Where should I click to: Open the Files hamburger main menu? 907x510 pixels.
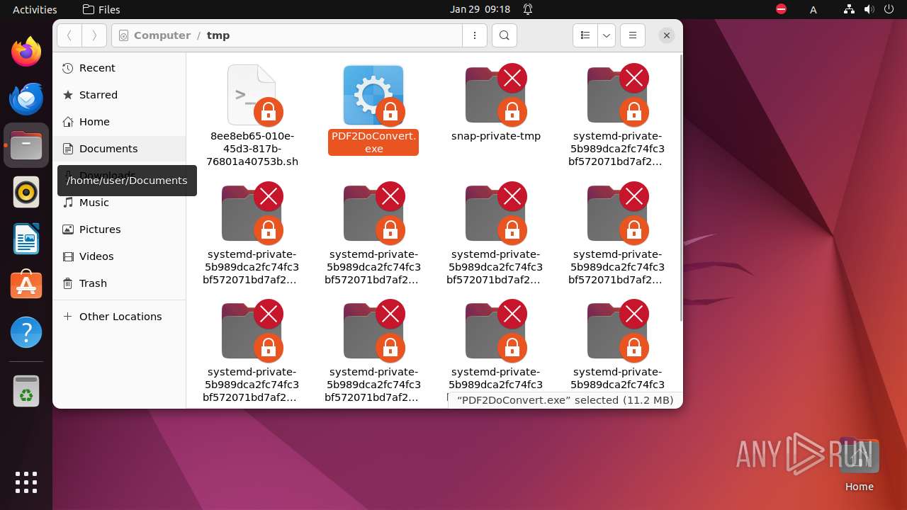click(x=633, y=35)
